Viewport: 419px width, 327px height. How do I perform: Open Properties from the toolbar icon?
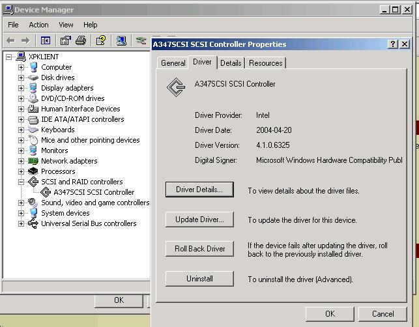coord(65,40)
